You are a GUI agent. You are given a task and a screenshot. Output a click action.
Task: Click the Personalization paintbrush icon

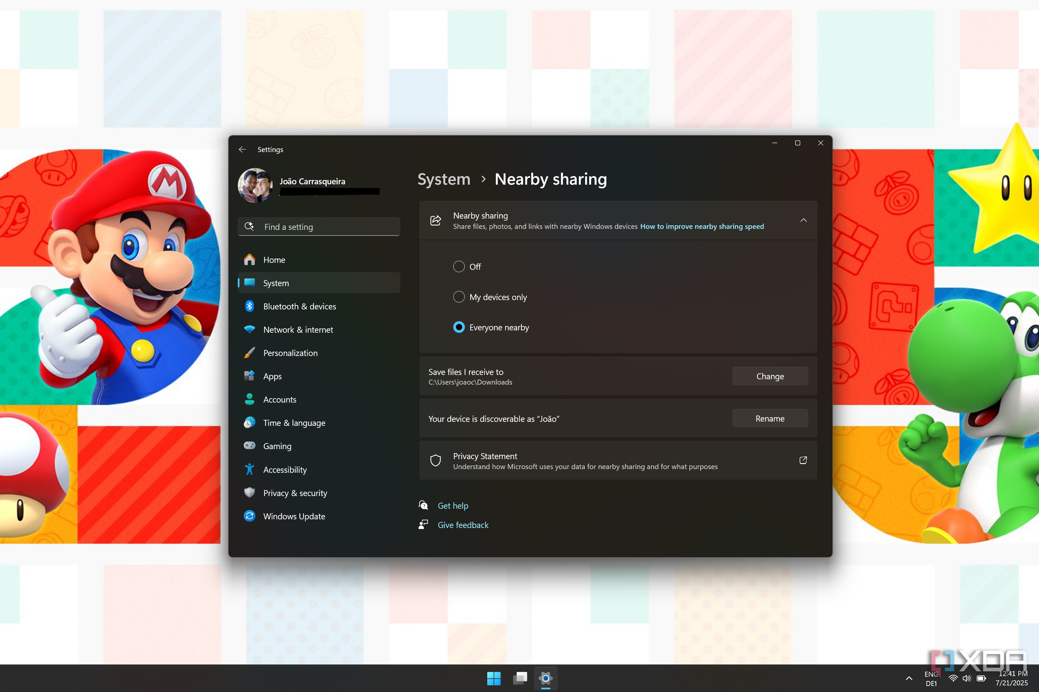(249, 353)
